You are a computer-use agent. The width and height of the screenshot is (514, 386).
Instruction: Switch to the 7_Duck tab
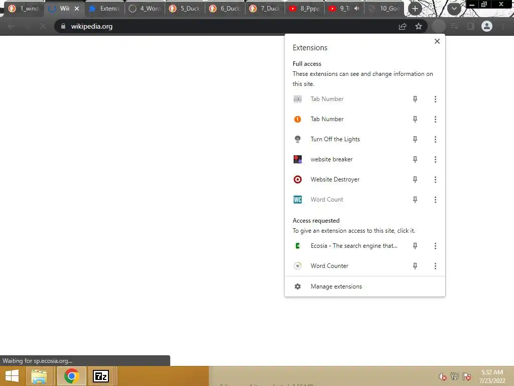pos(266,9)
